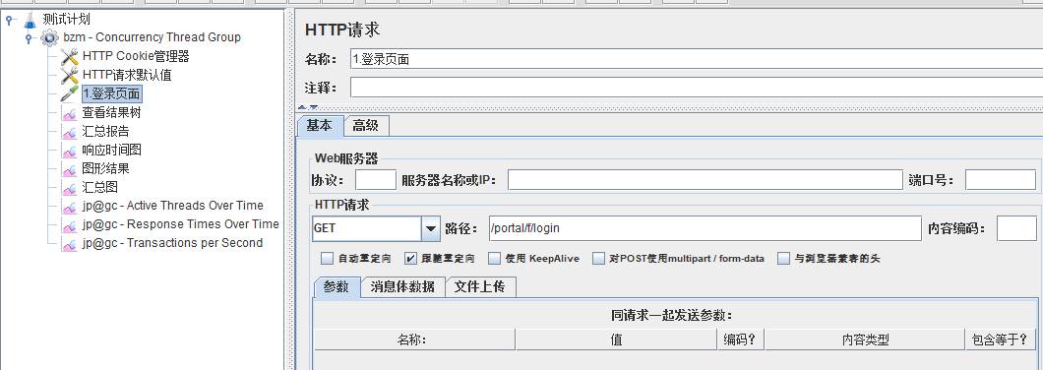Open the GET method dropdown arrow
The width and height of the screenshot is (1043, 370).
pyautogui.click(x=431, y=229)
